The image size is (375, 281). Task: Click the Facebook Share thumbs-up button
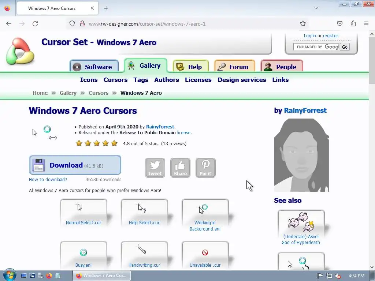tap(180, 168)
